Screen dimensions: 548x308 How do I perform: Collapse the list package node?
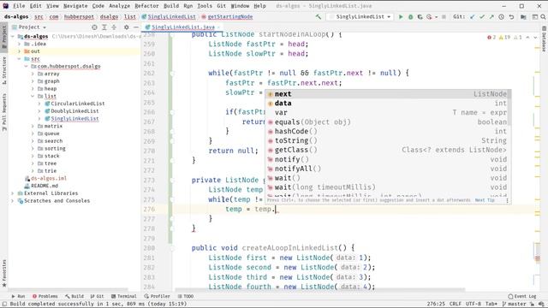pyautogui.click(x=33, y=96)
